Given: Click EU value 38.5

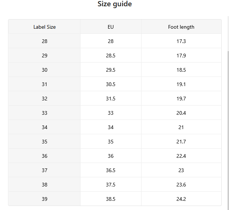Looking at the screenshot, I should click(x=111, y=199).
